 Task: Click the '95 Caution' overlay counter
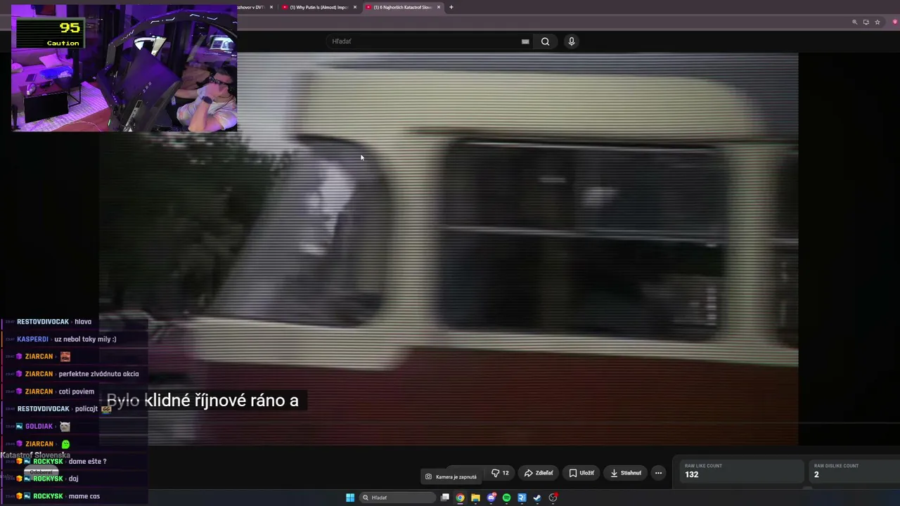tap(51, 33)
